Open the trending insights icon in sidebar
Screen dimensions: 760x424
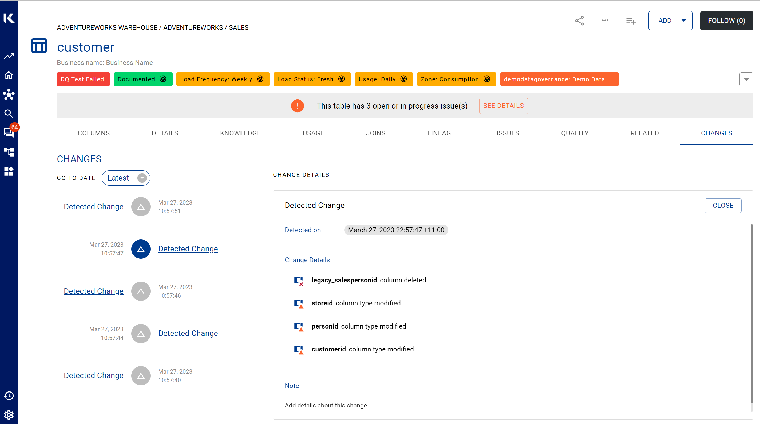[x=9, y=56]
